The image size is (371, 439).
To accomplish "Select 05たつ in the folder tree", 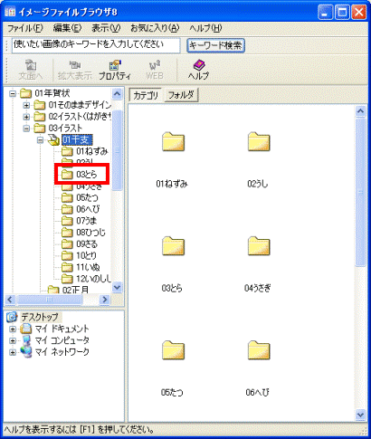I will 87,197.
